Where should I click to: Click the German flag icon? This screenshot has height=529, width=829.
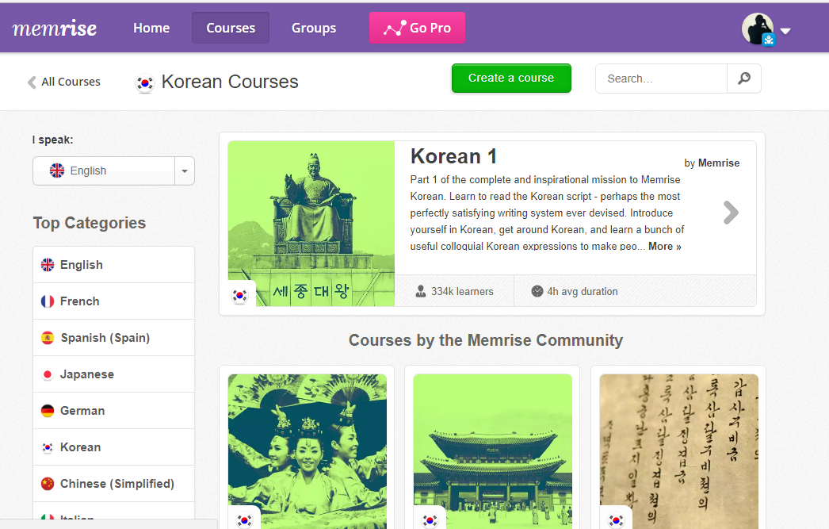point(48,411)
